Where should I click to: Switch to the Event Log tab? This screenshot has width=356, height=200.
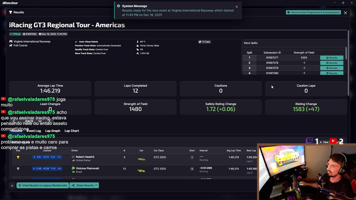pos(34,131)
